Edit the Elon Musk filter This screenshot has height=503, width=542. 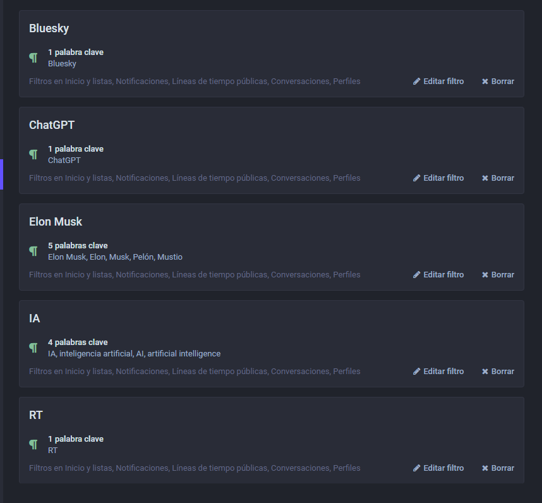(x=438, y=274)
